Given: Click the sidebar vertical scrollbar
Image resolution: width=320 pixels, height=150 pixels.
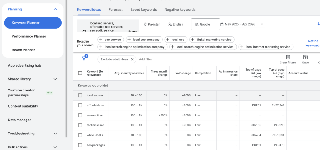Looking at the screenshot, I should click(x=66, y=69).
